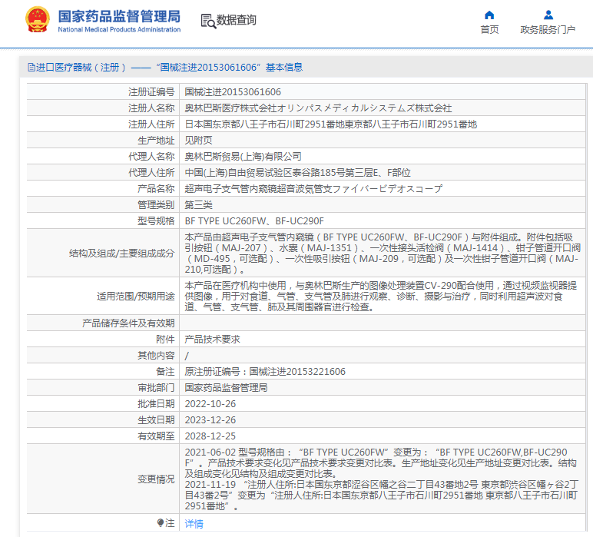The image size is (593, 537).
Task: Click the 变更情况 label
Action: tap(156, 479)
